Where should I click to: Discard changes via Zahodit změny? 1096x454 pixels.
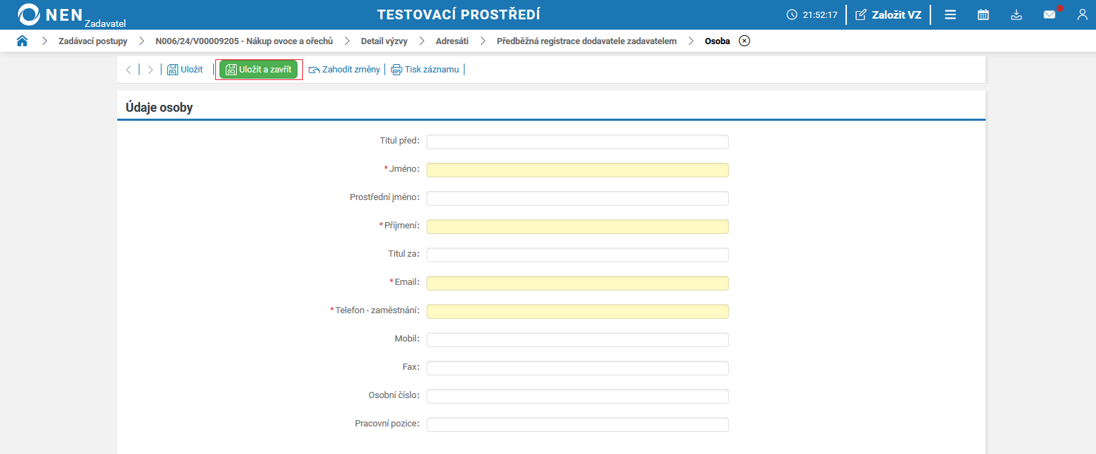pos(344,69)
